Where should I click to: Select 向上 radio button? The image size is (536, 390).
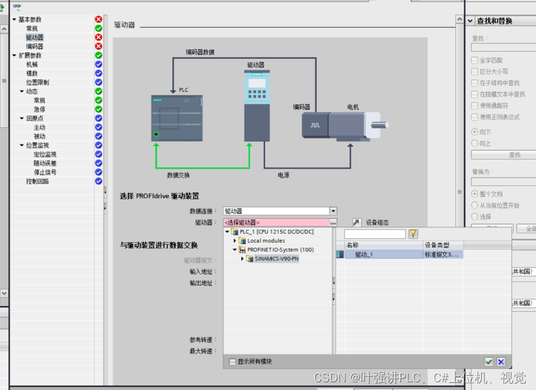(475, 143)
